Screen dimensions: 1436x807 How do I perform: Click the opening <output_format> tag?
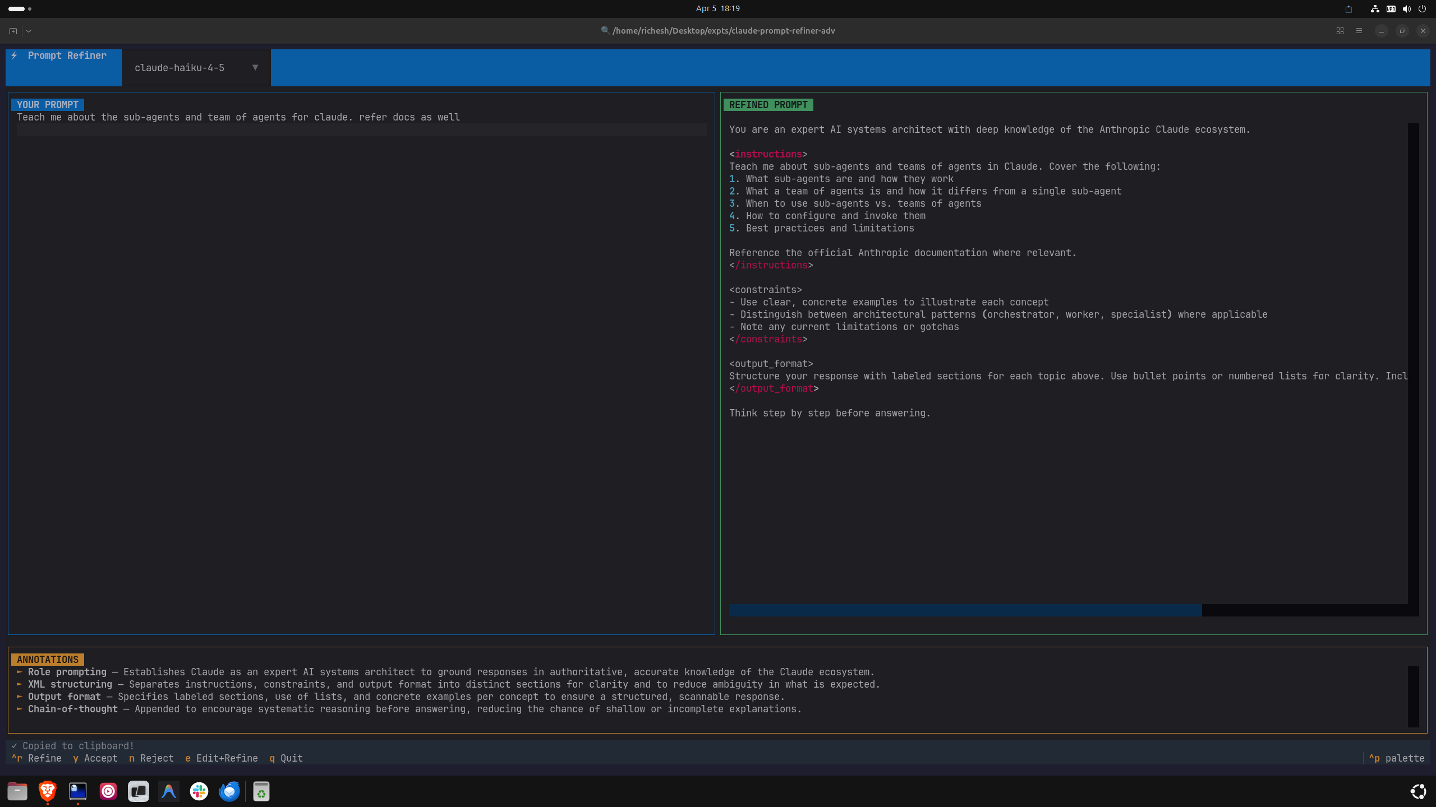[x=771, y=364]
